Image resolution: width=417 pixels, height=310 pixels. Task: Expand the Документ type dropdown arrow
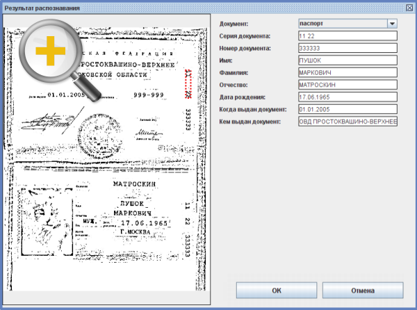391,23
